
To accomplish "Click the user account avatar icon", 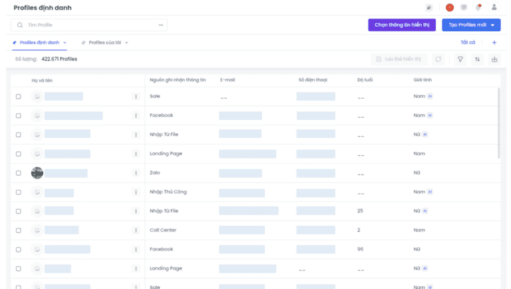I will click(x=494, y=7).
